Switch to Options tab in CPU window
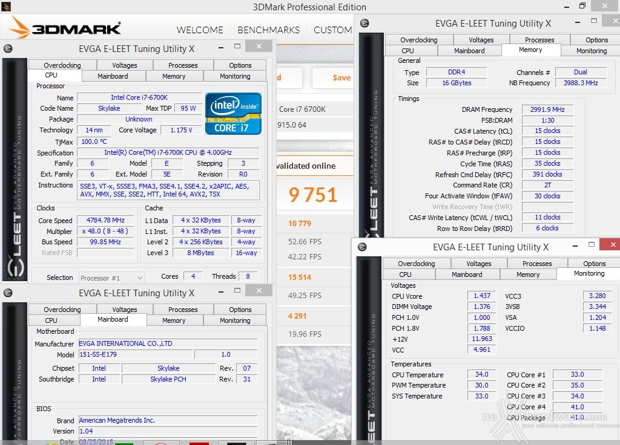This screenshot has width=620, height=445. [240, 65]
